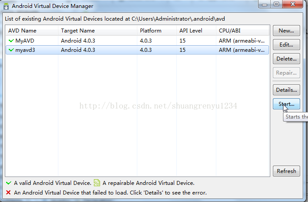Screen dimensions: 308x202
Task: Select the myavd3 row name
Action: coord(25,50)
